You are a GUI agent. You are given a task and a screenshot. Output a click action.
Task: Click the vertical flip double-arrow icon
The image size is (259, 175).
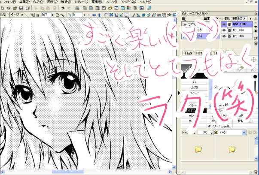click(99, 15)
